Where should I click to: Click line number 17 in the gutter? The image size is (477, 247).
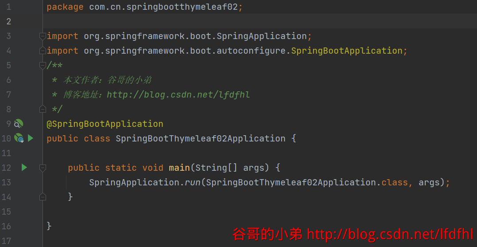[6, 241]
